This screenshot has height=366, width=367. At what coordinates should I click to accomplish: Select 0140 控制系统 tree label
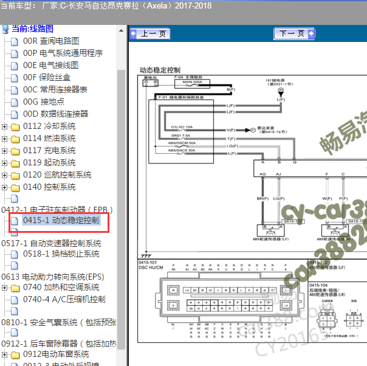(x=49, y=187)
